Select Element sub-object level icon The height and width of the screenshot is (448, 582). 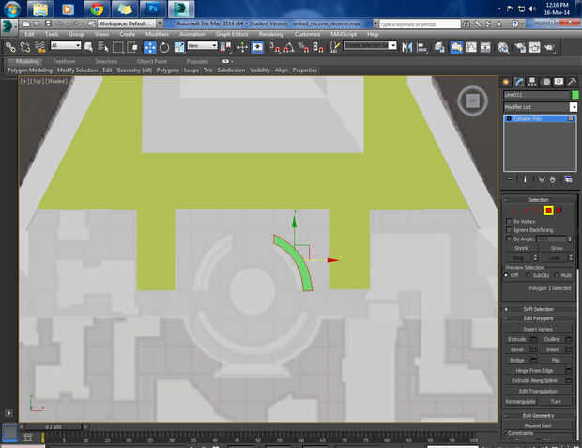[x=559, y=210]
